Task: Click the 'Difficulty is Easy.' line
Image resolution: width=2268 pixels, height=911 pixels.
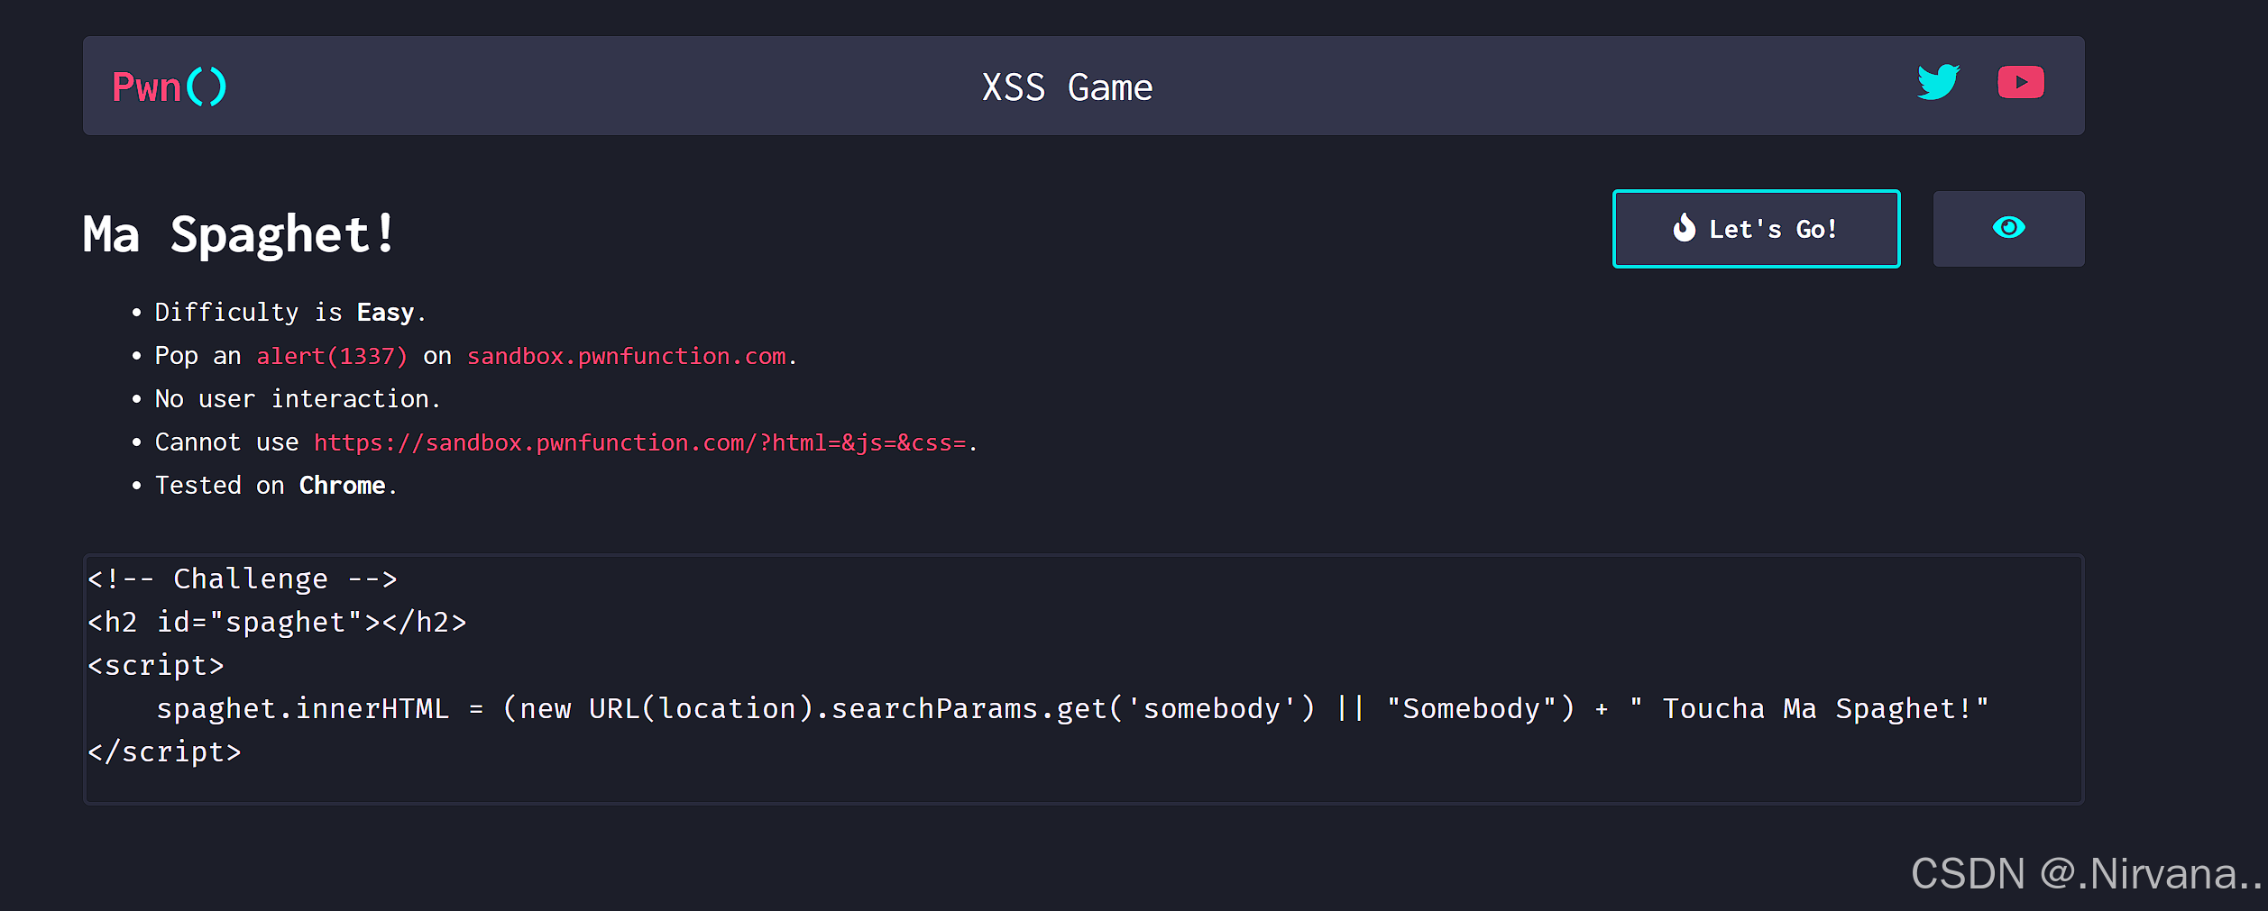Action: pyautogui.click(x=289, y=313)
